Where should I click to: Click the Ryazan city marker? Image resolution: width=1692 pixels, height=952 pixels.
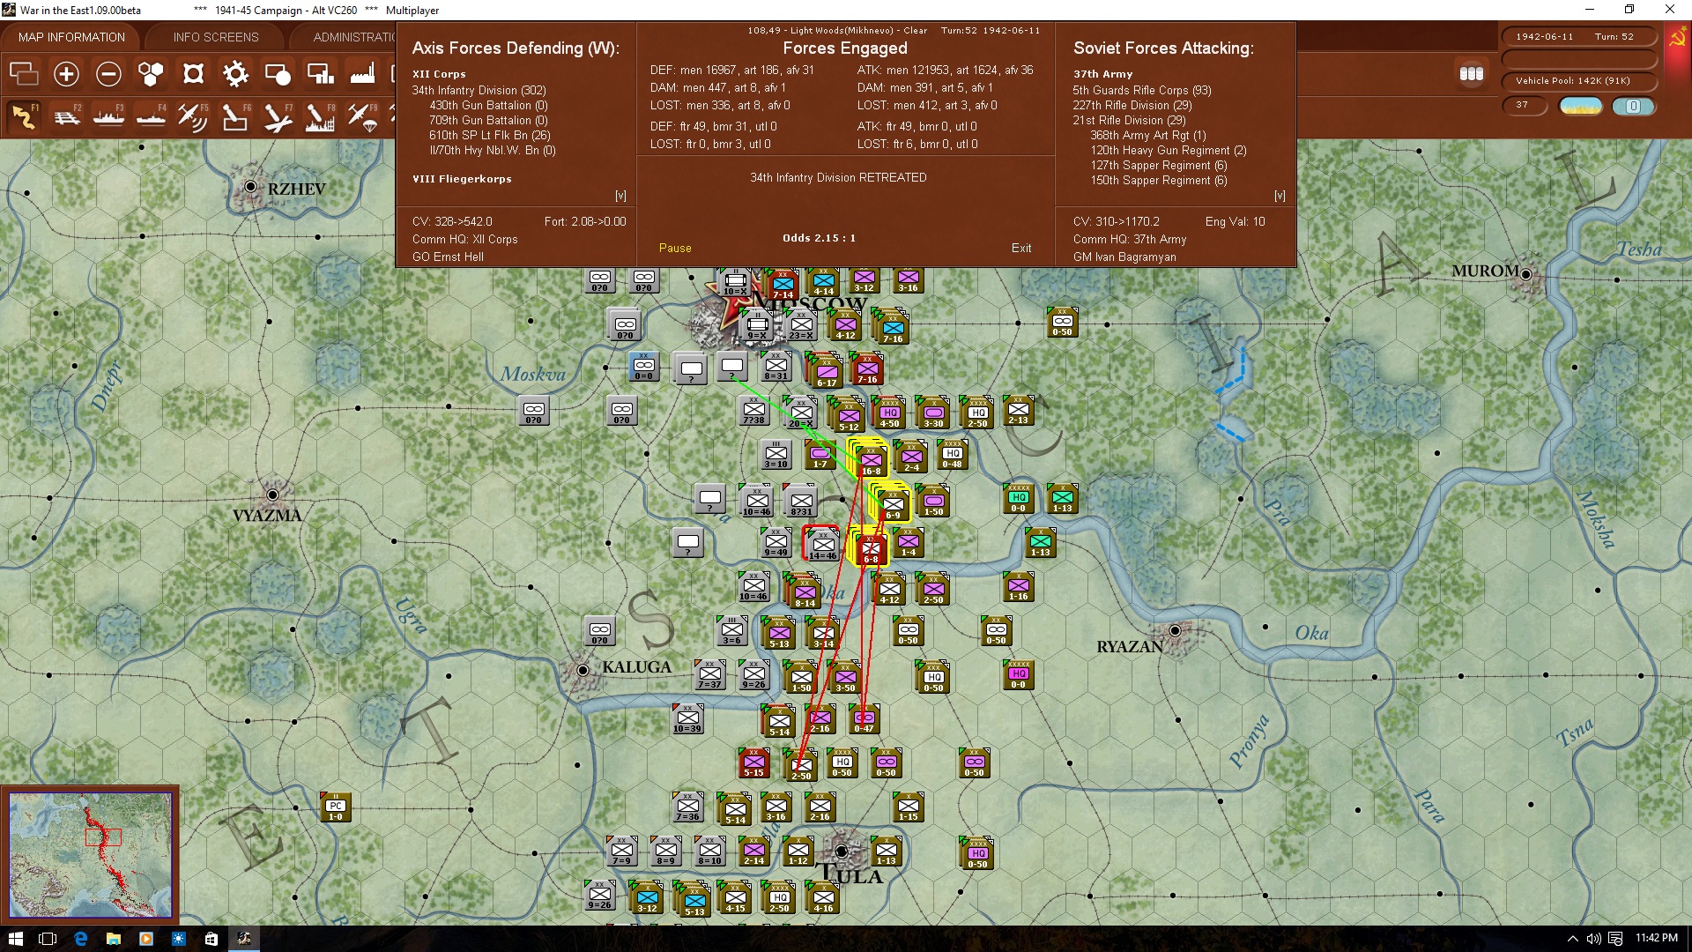(x=1175, y=630)
